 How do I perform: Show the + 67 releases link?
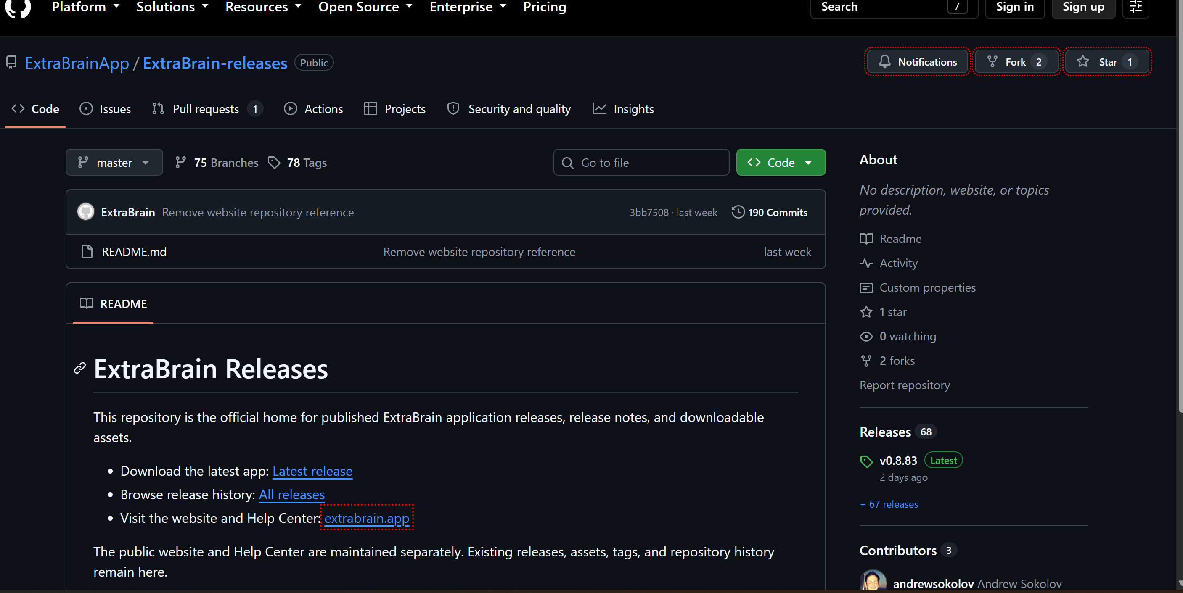click(889, 504)
